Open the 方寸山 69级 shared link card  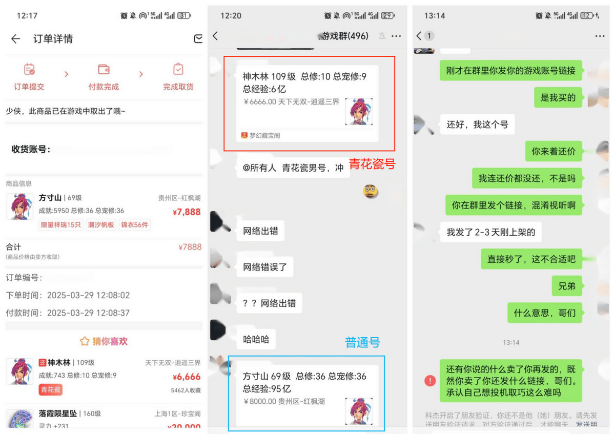coord(307,395)
